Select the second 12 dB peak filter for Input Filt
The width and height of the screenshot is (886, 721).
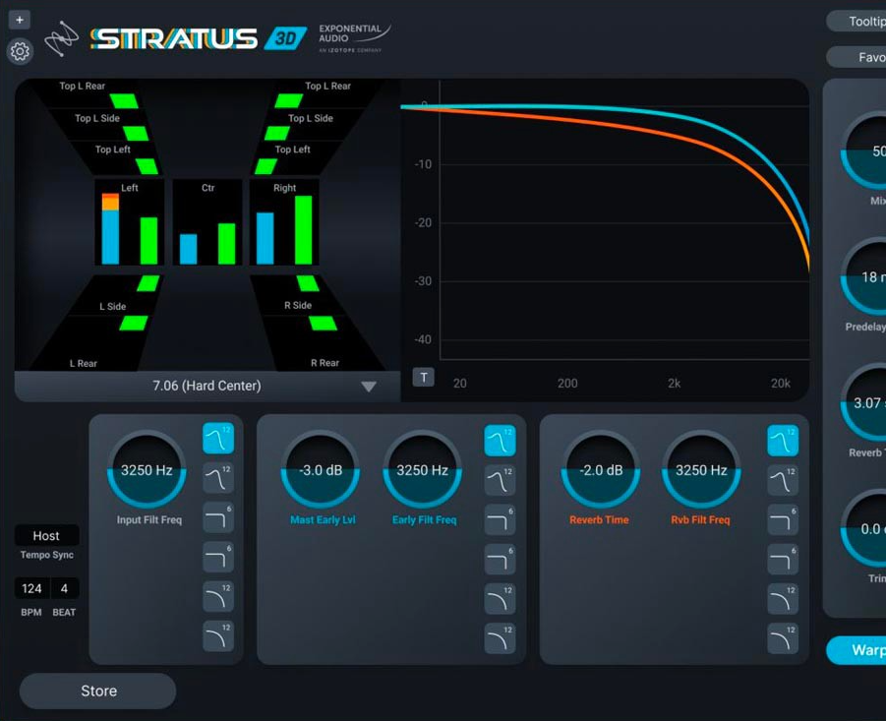click(218, 478)
